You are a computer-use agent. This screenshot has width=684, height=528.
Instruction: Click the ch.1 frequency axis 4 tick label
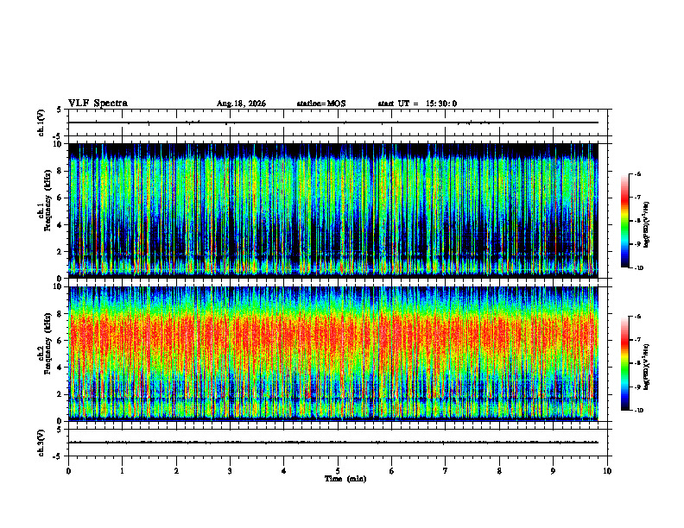[60, 225]
